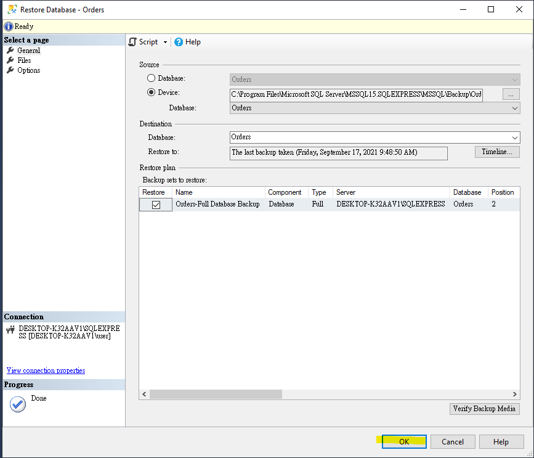The width and height of the screenshot is (534, 458).
Task: Open the View connection properties link
Action: pyautogui.click(x=45, y=370)
